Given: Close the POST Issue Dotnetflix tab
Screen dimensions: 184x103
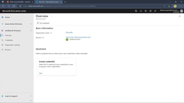Looking at the screenshot, I should point(32,2).
